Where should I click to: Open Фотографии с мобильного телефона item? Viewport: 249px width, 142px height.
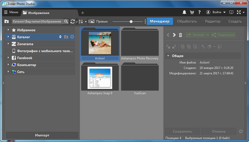point(40,51)
